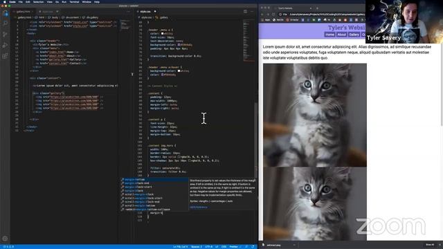Open the File menu
The image size is (443, 249).
point(20,1)
